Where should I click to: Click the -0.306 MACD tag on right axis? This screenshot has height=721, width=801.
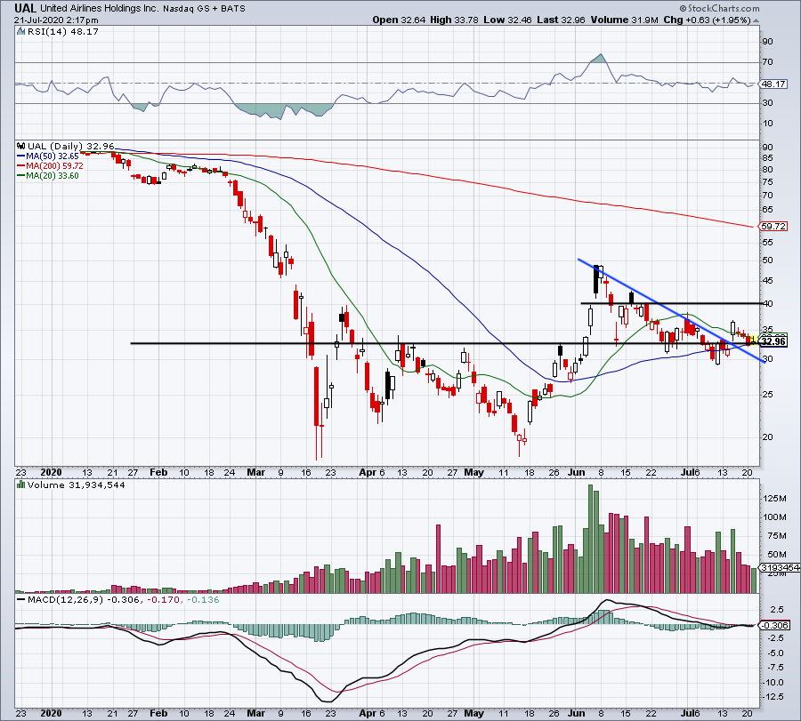coord(775,626)
